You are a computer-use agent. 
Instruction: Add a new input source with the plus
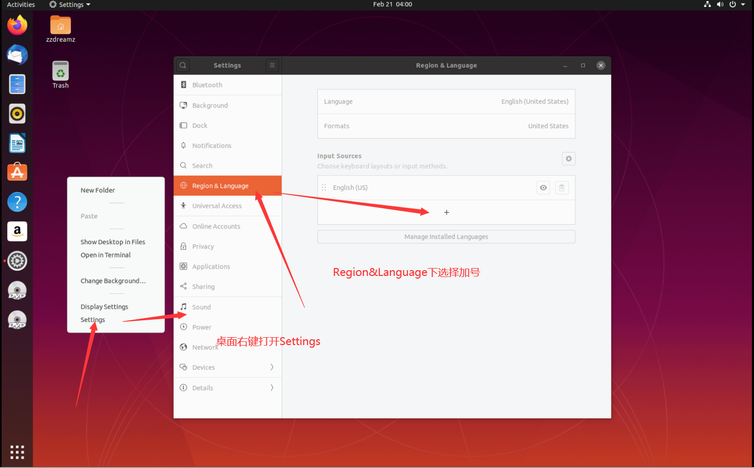coord(446,212)
